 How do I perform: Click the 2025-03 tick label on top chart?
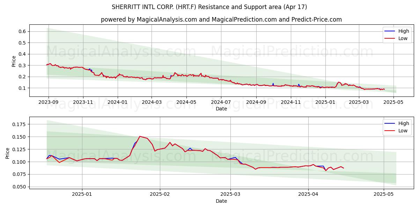(359, 102)
